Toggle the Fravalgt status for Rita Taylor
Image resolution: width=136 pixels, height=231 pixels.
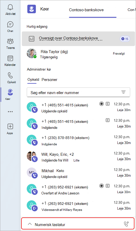click(x=119, y=54)
